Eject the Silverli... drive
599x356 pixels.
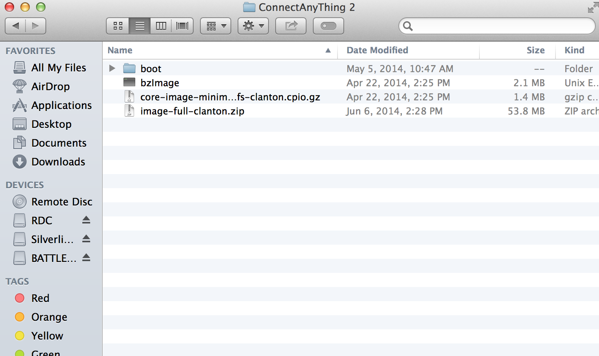(x=86, y=239)
